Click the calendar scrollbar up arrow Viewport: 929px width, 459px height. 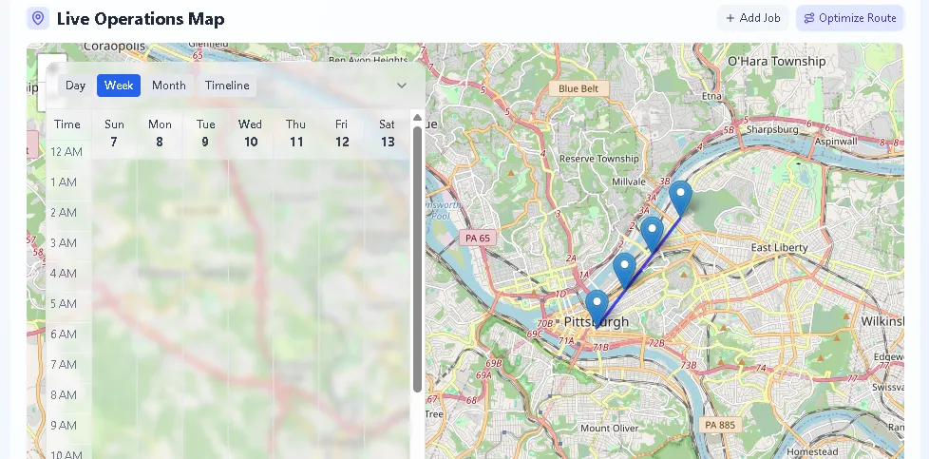click(x=416, y=118)
